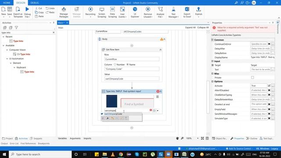Launch Screen Scraping
The width and height of the screenshot is (281, 158).
pyautogui.click(x=102, y=12)
